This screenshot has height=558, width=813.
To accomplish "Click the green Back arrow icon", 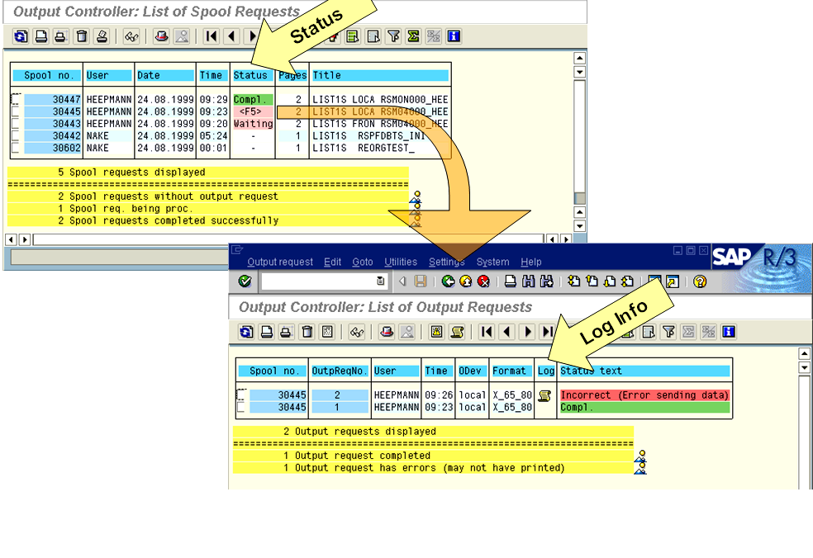I will pos(446,281).
